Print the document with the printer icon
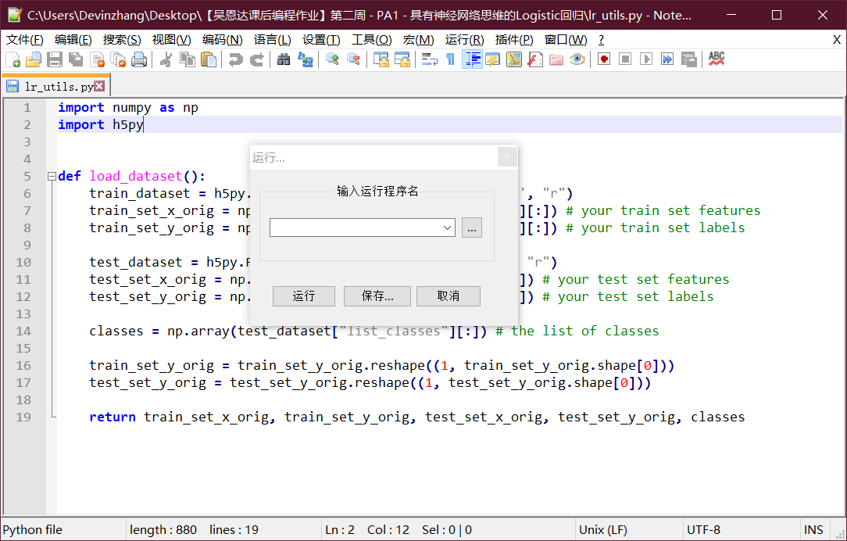This screenshot has height=541, width=847. (x=139, y=59)
